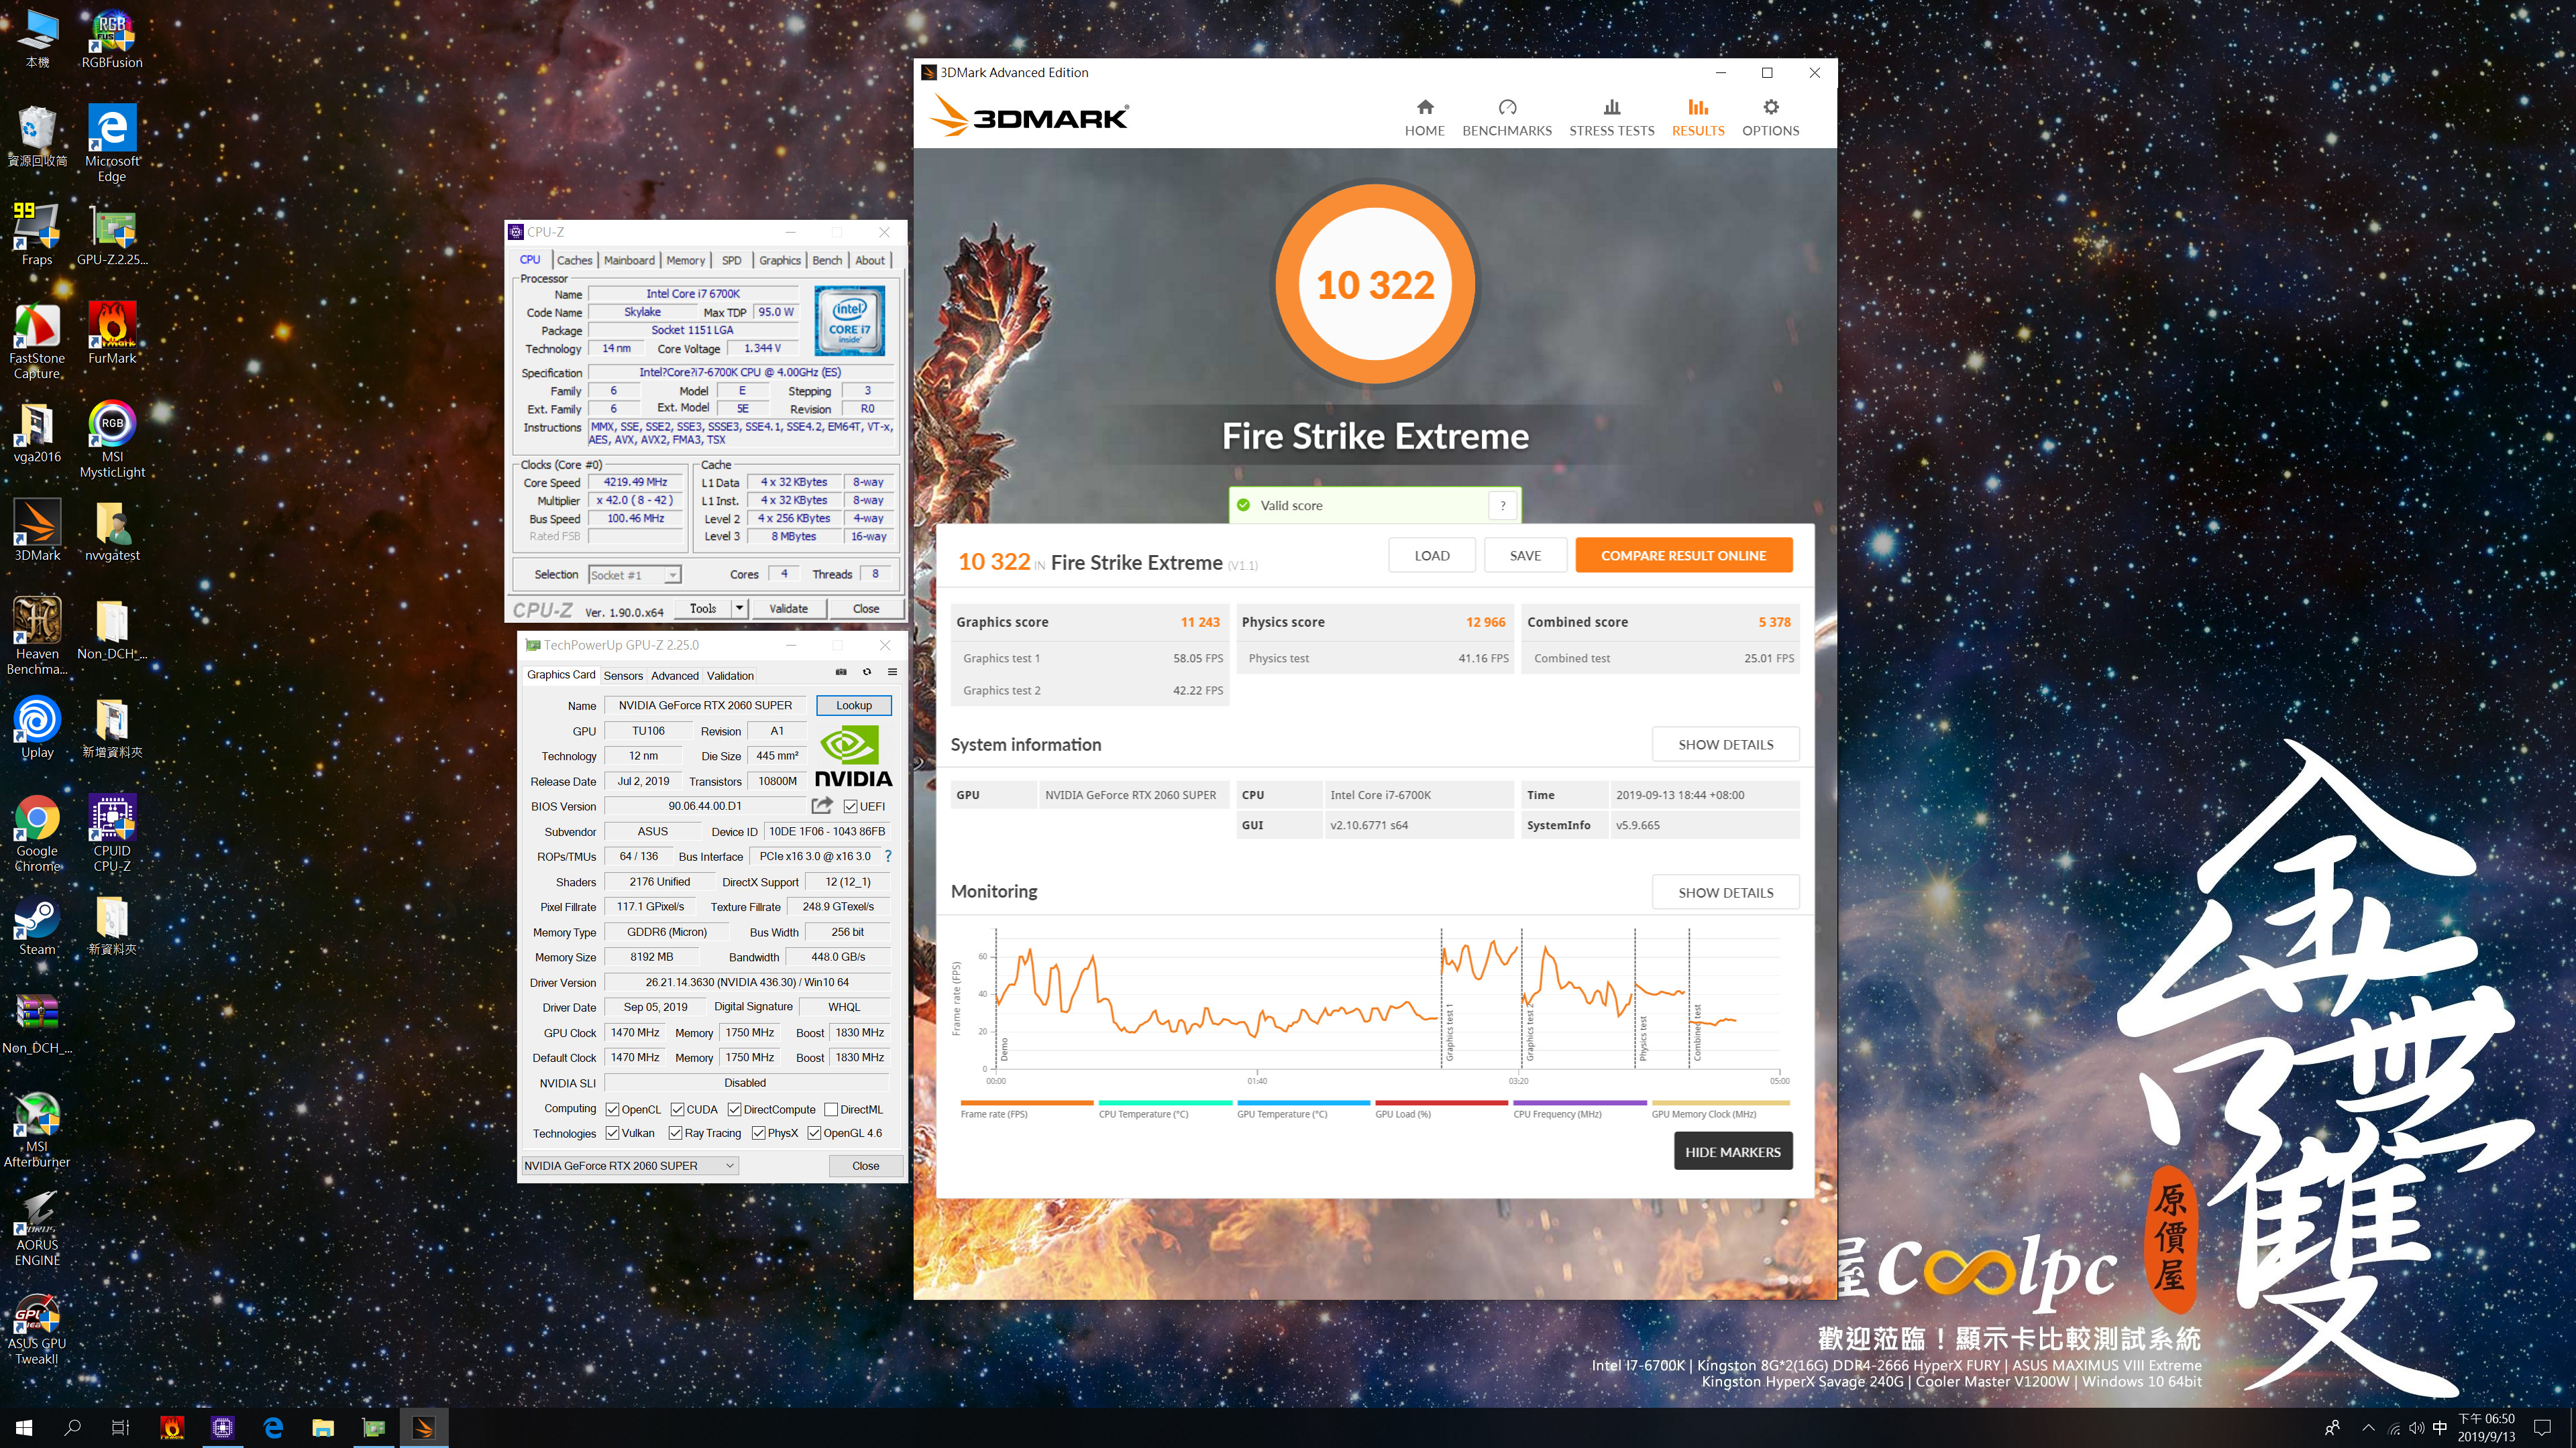Screen dimensions: 2576x1448
Task: Open 3DMark STRESS TESTS section
Action: (x=1611, y=117)
